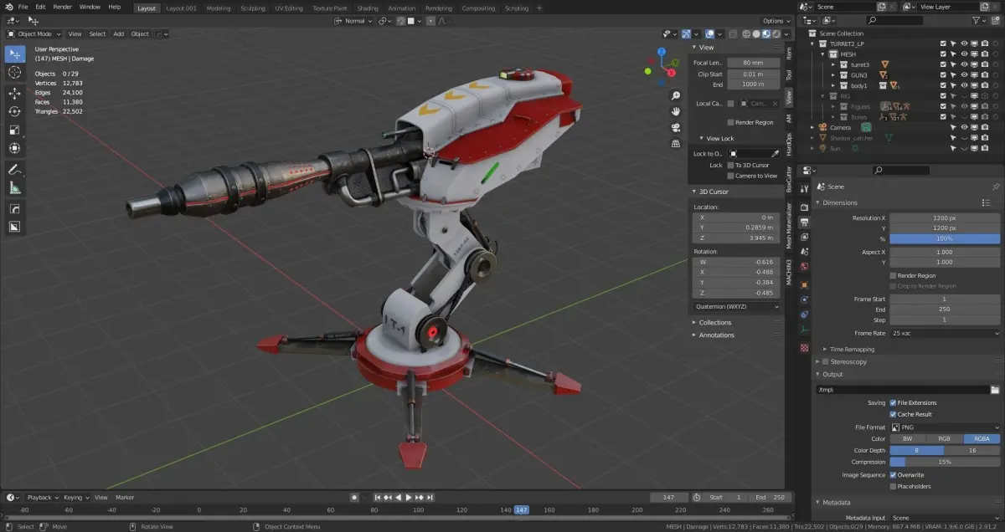The image size is (1005, 532).
Task: Uncheck the body1 collection checkbox
Action: pyautogui.click(x=943, y=85)
